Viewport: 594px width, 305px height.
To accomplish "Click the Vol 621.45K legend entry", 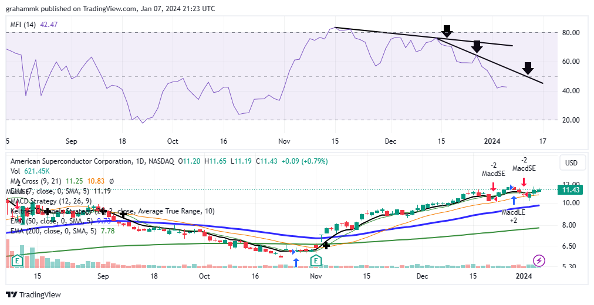I will pos(30,171).
